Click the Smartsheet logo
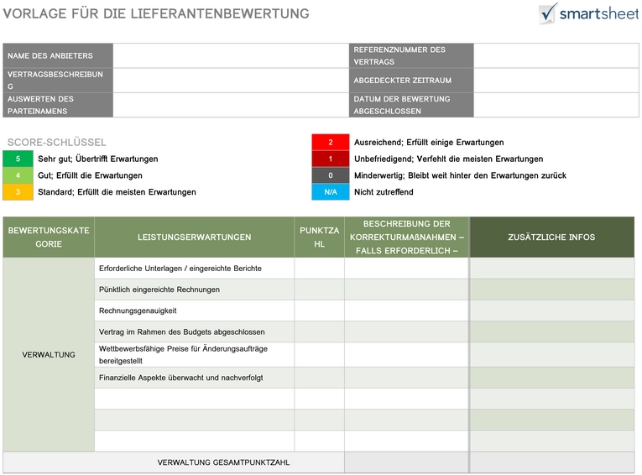The height and width of the screenshot is (475, 642). click(588, 13)
